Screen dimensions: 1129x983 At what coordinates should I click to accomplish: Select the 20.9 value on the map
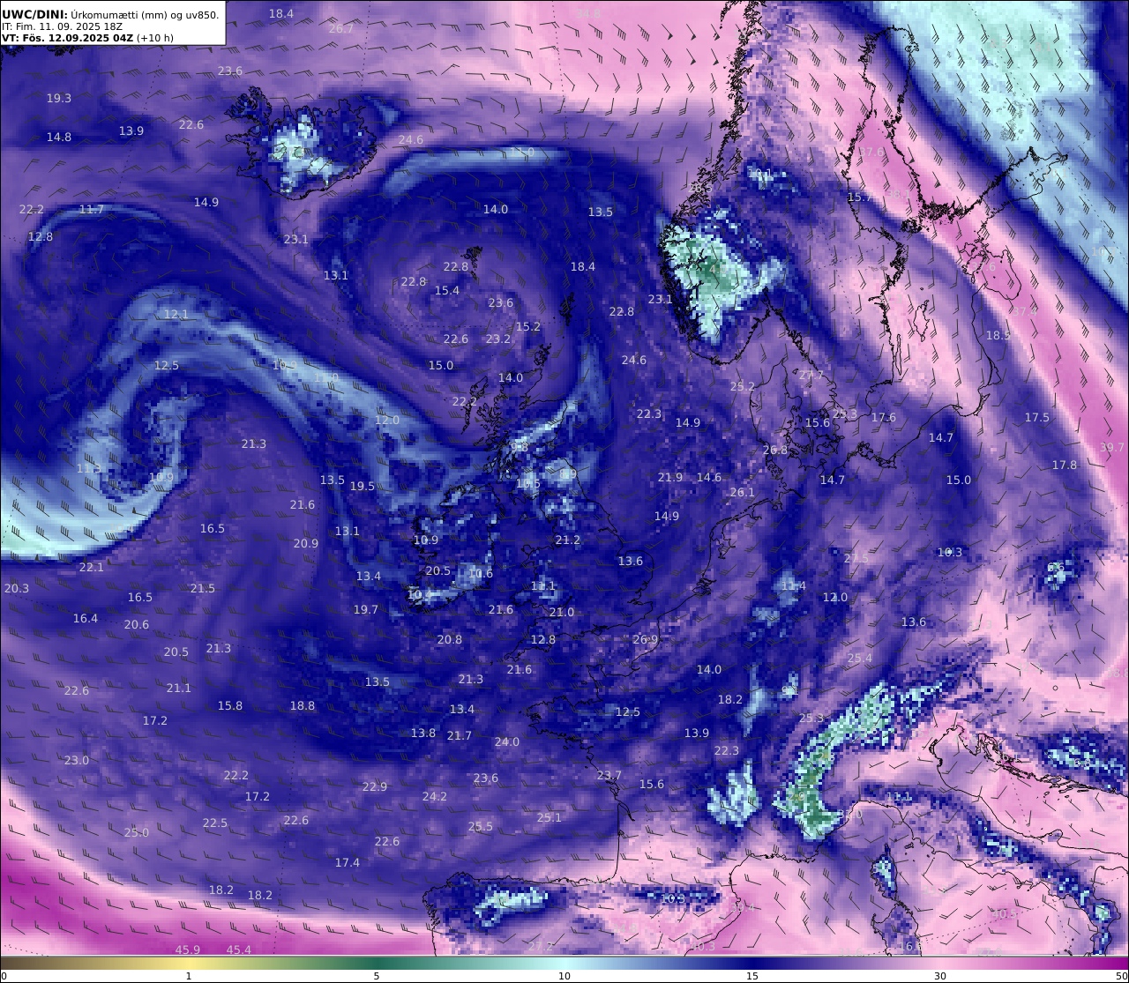[306, 544]
